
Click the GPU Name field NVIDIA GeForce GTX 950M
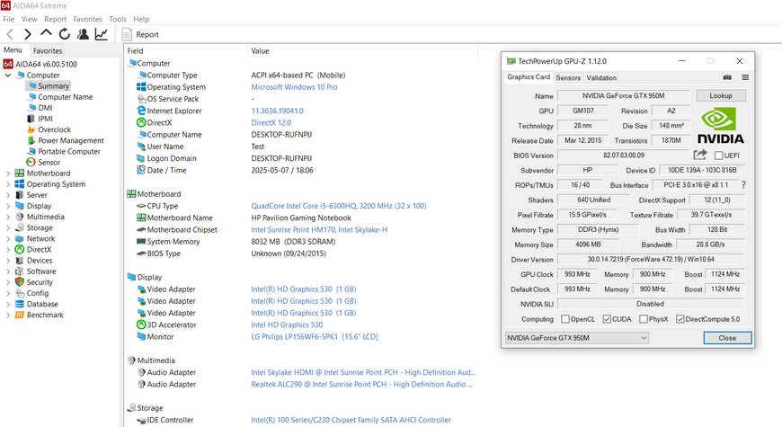click(x=624, y=96)
